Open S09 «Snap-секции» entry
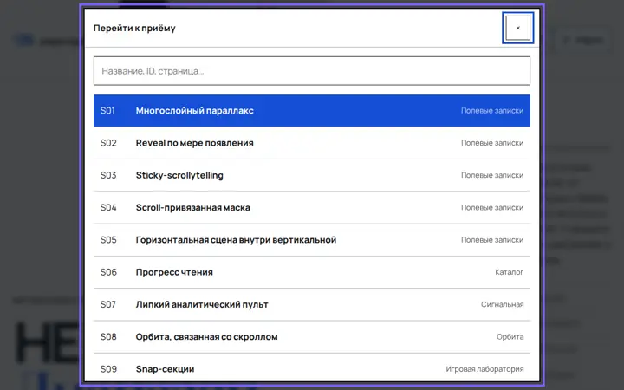The image size is (624, 390). click(312, 367)
